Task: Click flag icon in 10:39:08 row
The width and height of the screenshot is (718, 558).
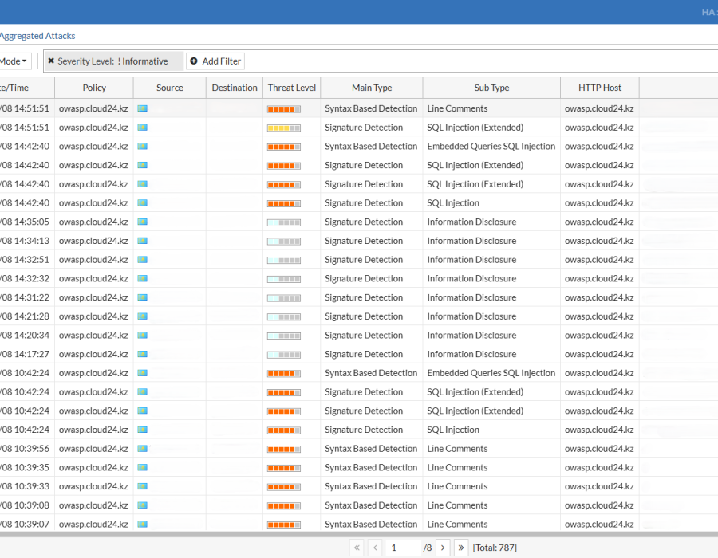Action: (143, 505)
